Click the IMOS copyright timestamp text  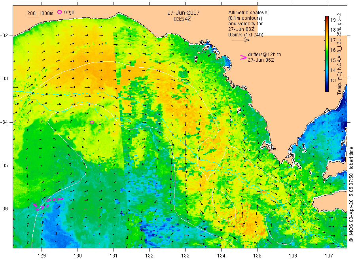coord(351,194)
